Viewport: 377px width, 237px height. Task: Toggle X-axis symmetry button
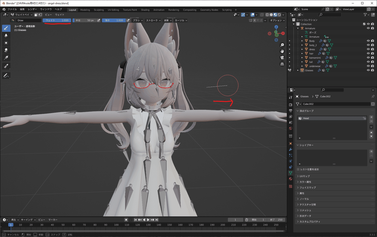tap(254, 20)
